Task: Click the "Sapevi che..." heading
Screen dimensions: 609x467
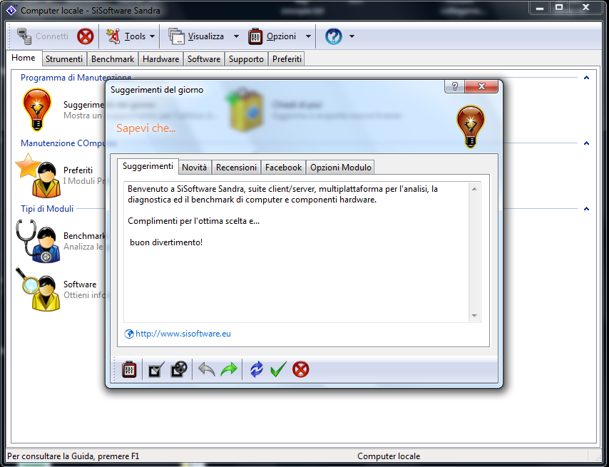Action: click(145, 128)
